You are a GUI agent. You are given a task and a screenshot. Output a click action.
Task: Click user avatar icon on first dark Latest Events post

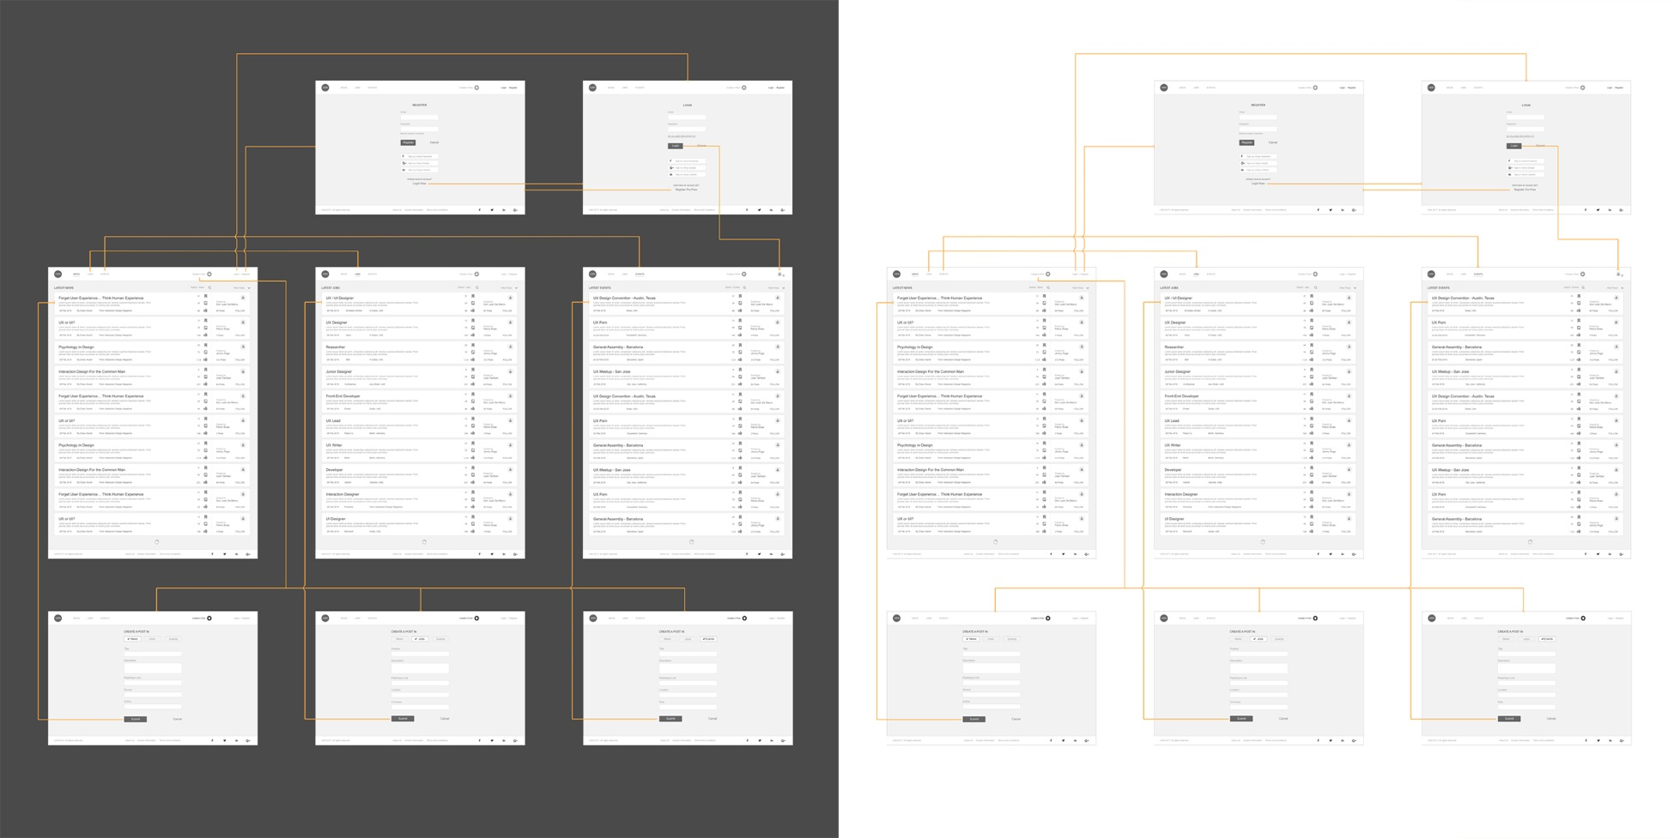pos(778,298)
